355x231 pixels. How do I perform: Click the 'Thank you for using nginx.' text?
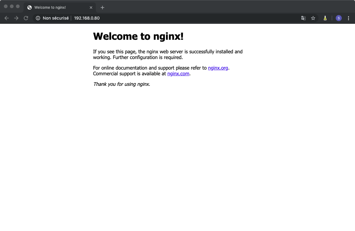pos(121,84)
